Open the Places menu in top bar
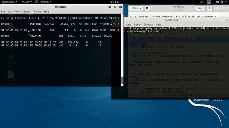The image size is (229, 128). [27, 2]
